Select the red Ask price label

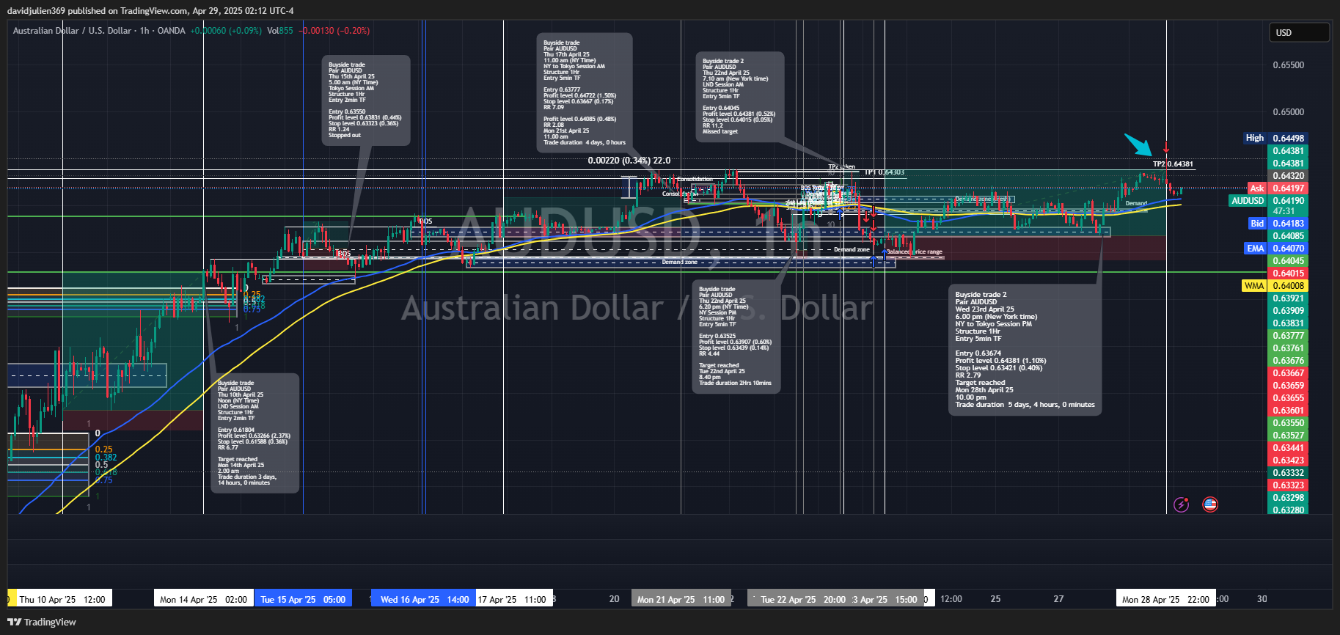click(1257, 188)
